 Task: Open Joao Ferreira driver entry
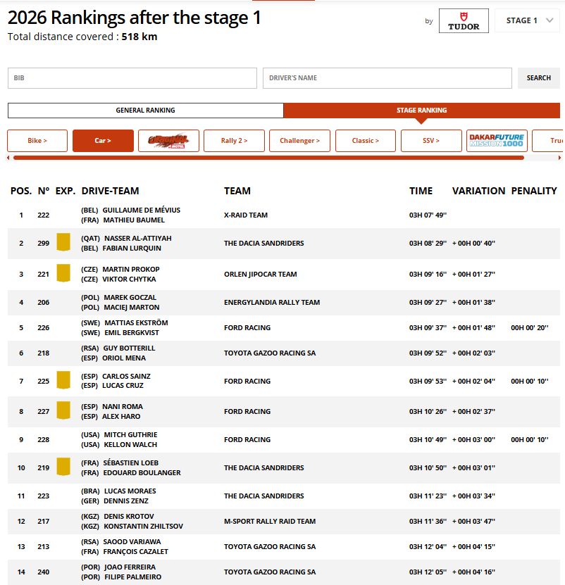pos(130,567)
